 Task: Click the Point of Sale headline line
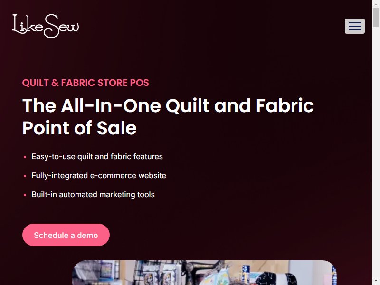pyautogui.click(x=79, y=128)
